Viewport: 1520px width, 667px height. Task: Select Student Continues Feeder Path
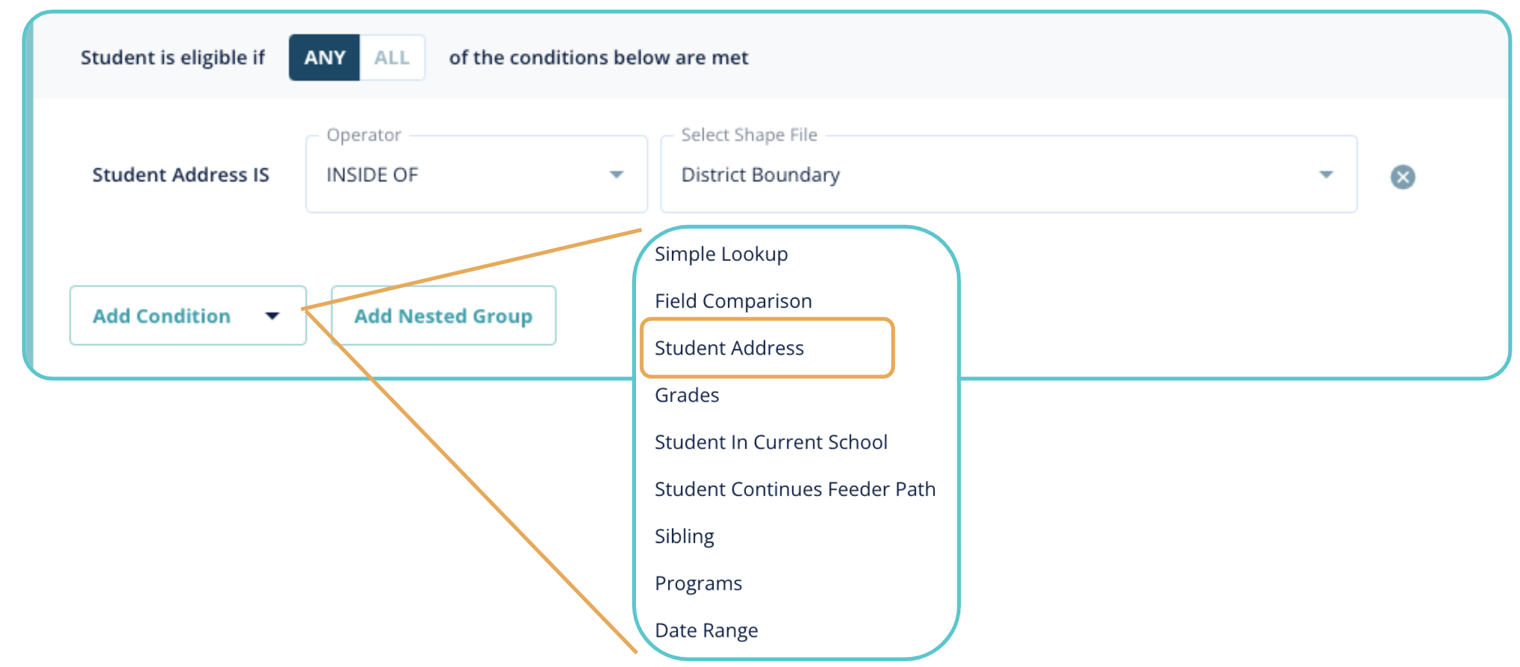[795, 490]
